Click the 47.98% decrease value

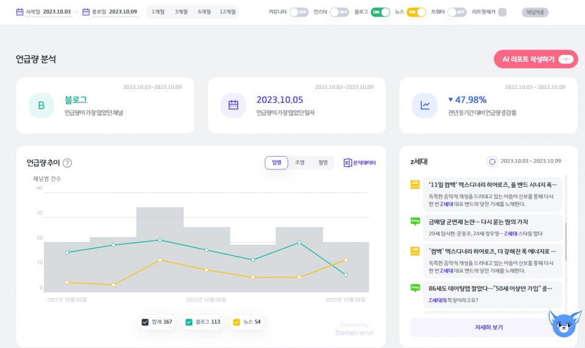(467, 100)
